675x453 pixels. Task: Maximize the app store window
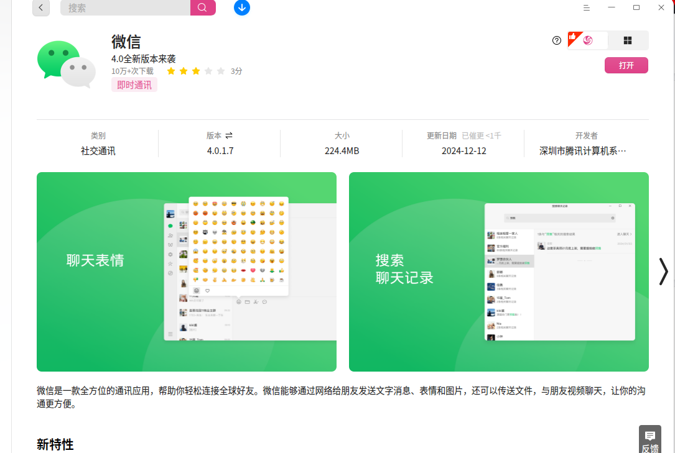click(636, 7)
